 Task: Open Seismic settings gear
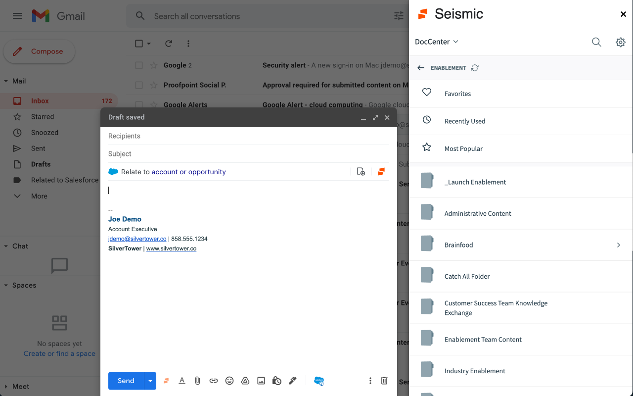[621, 42]
